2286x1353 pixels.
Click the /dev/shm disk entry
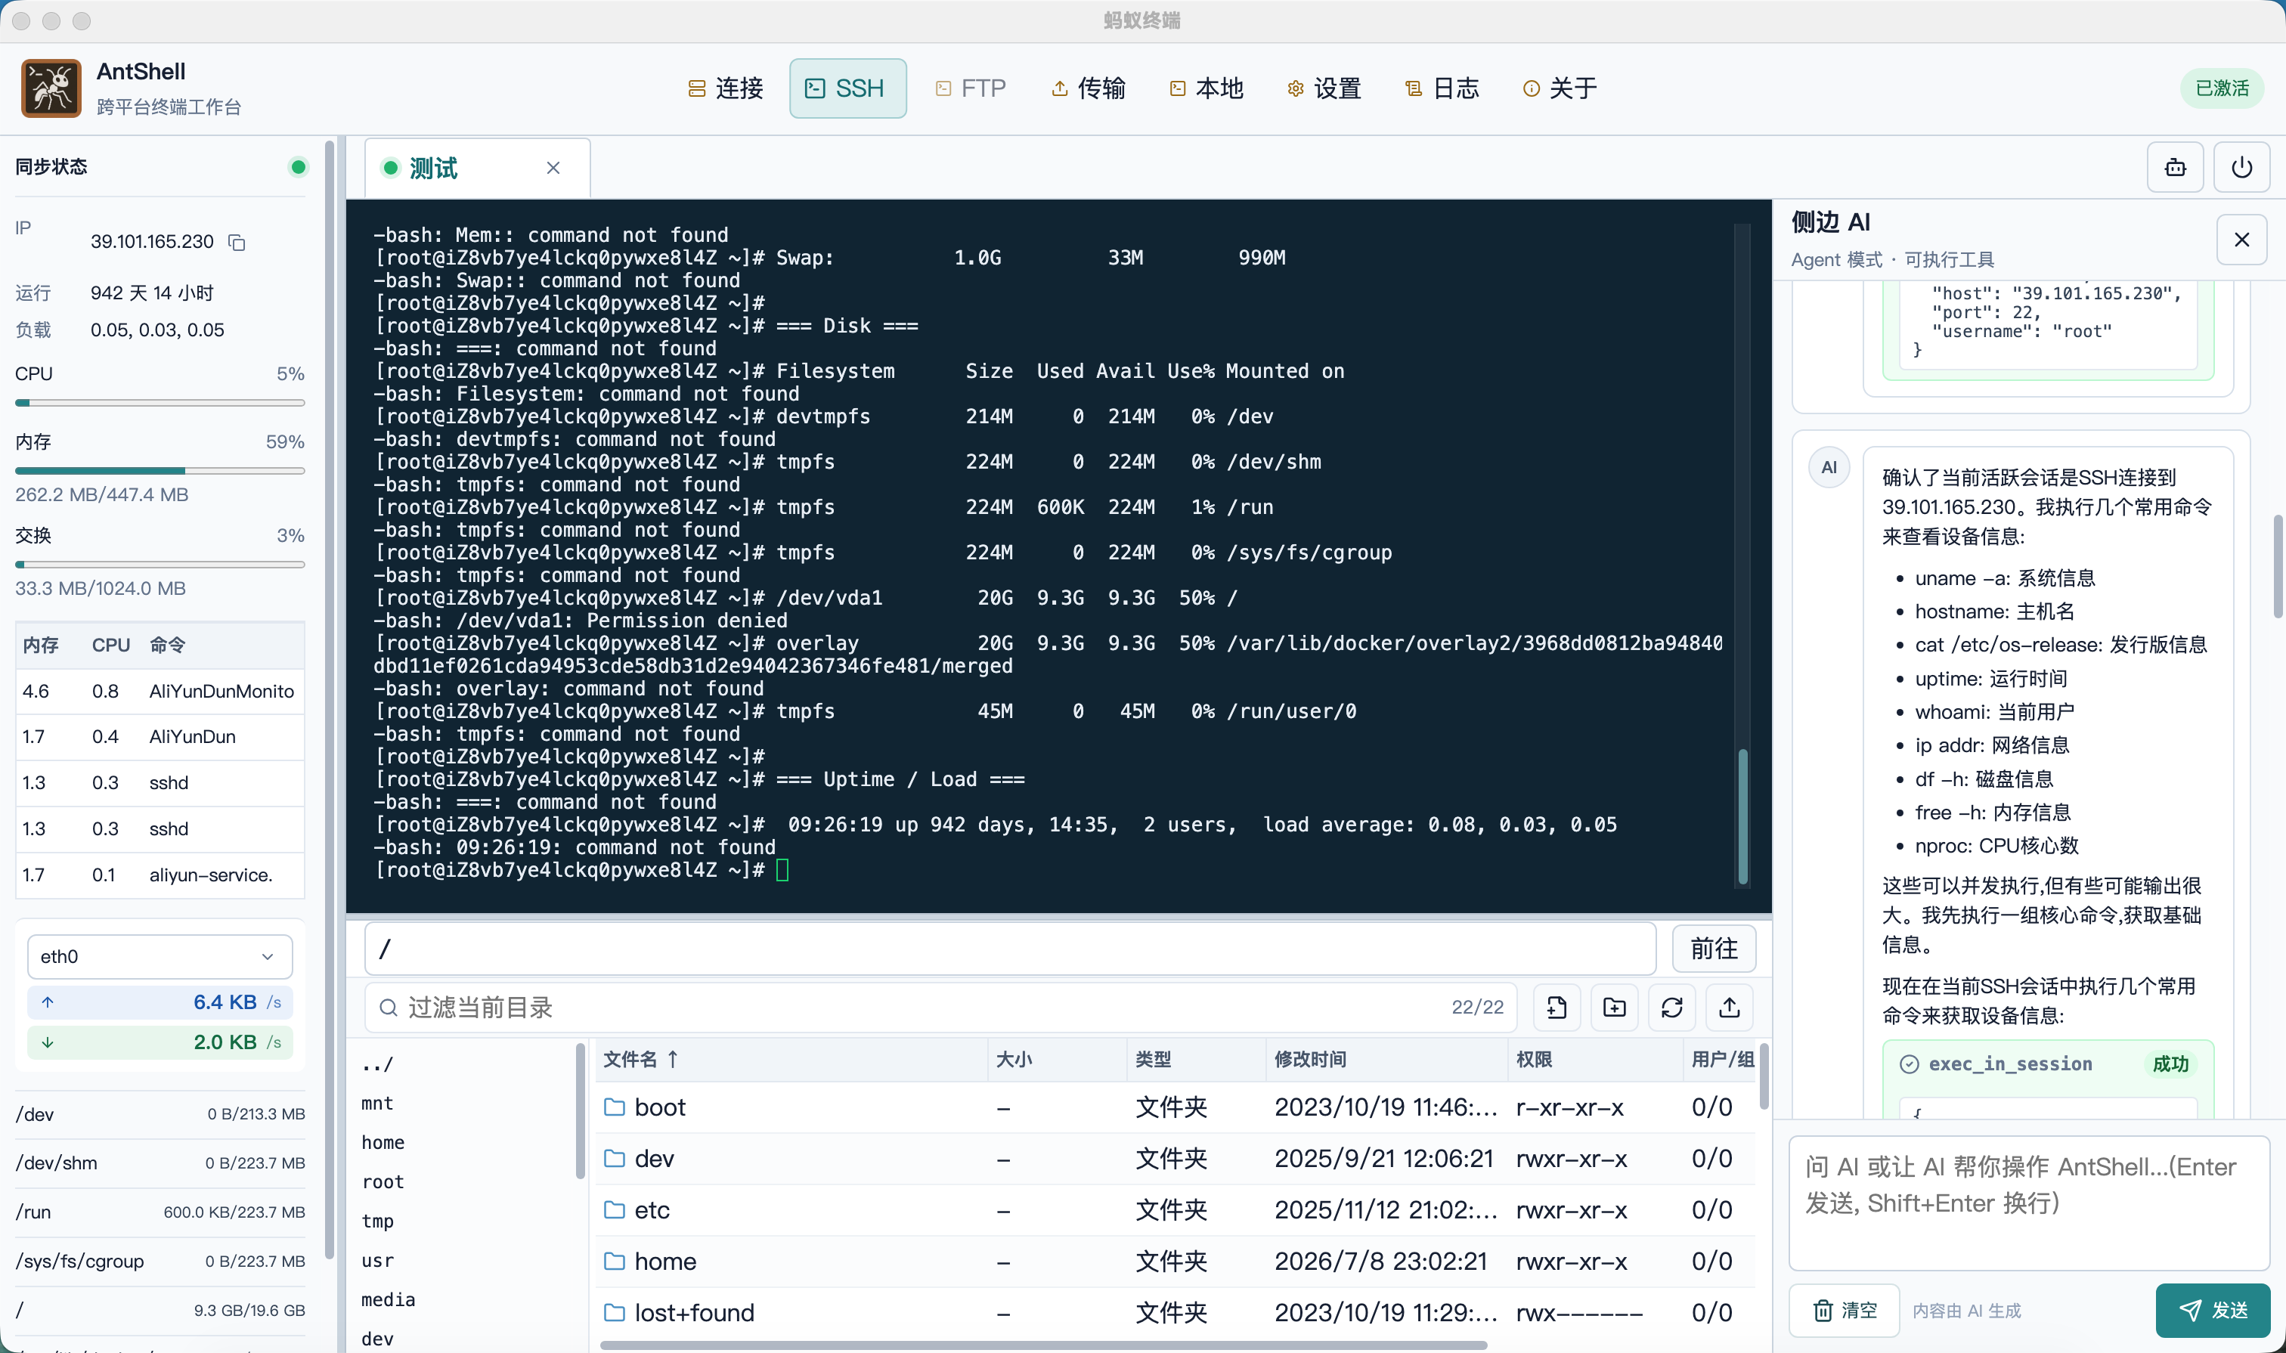pos(160,1163)
